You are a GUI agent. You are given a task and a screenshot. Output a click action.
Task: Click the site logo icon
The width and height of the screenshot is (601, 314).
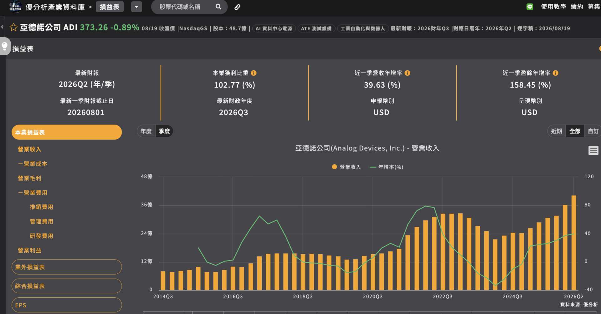point(15,7)
